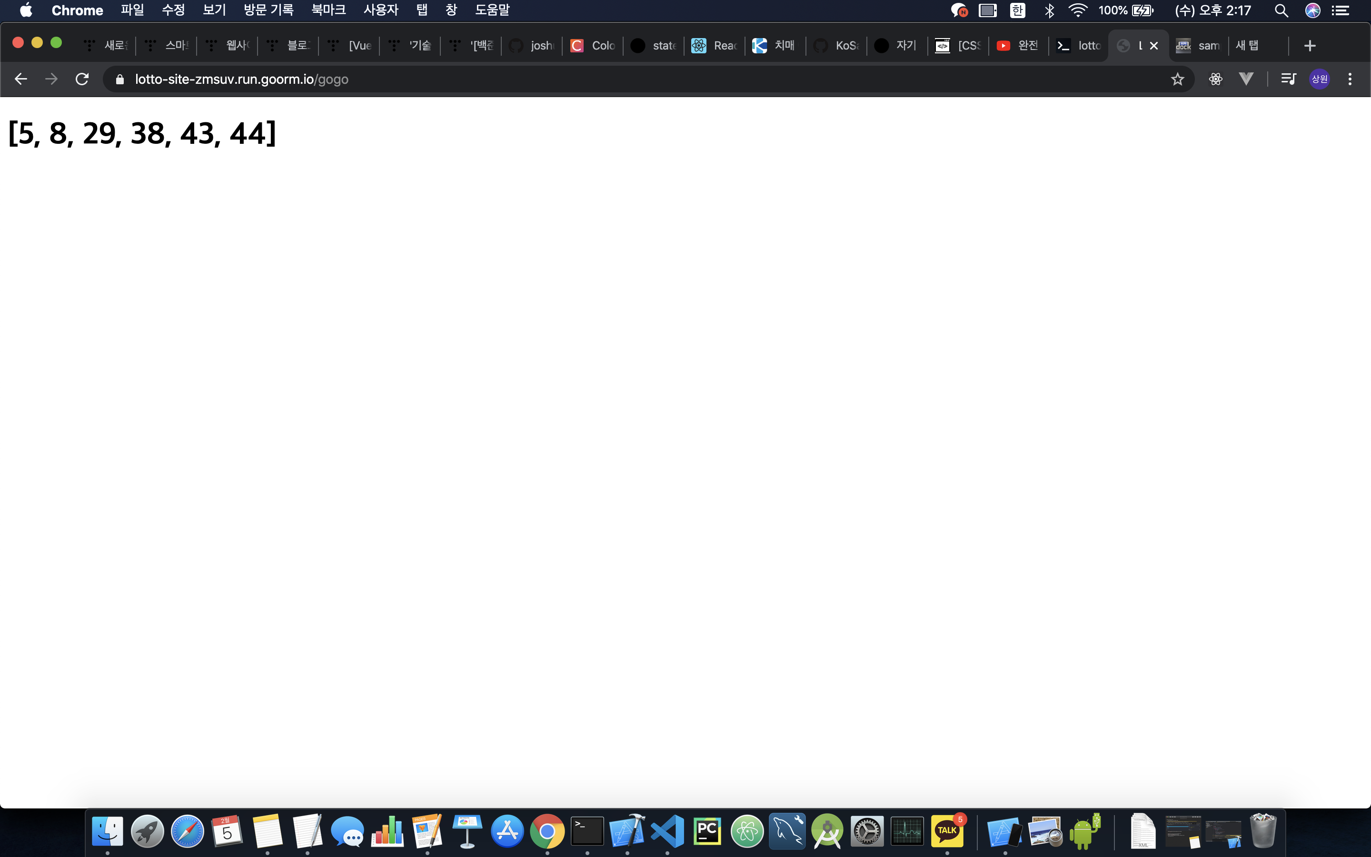Viewport: 1371px width, 857px height.
Task: Open the 북마크 menu in menu bar
Action: [x=328, y=10]
